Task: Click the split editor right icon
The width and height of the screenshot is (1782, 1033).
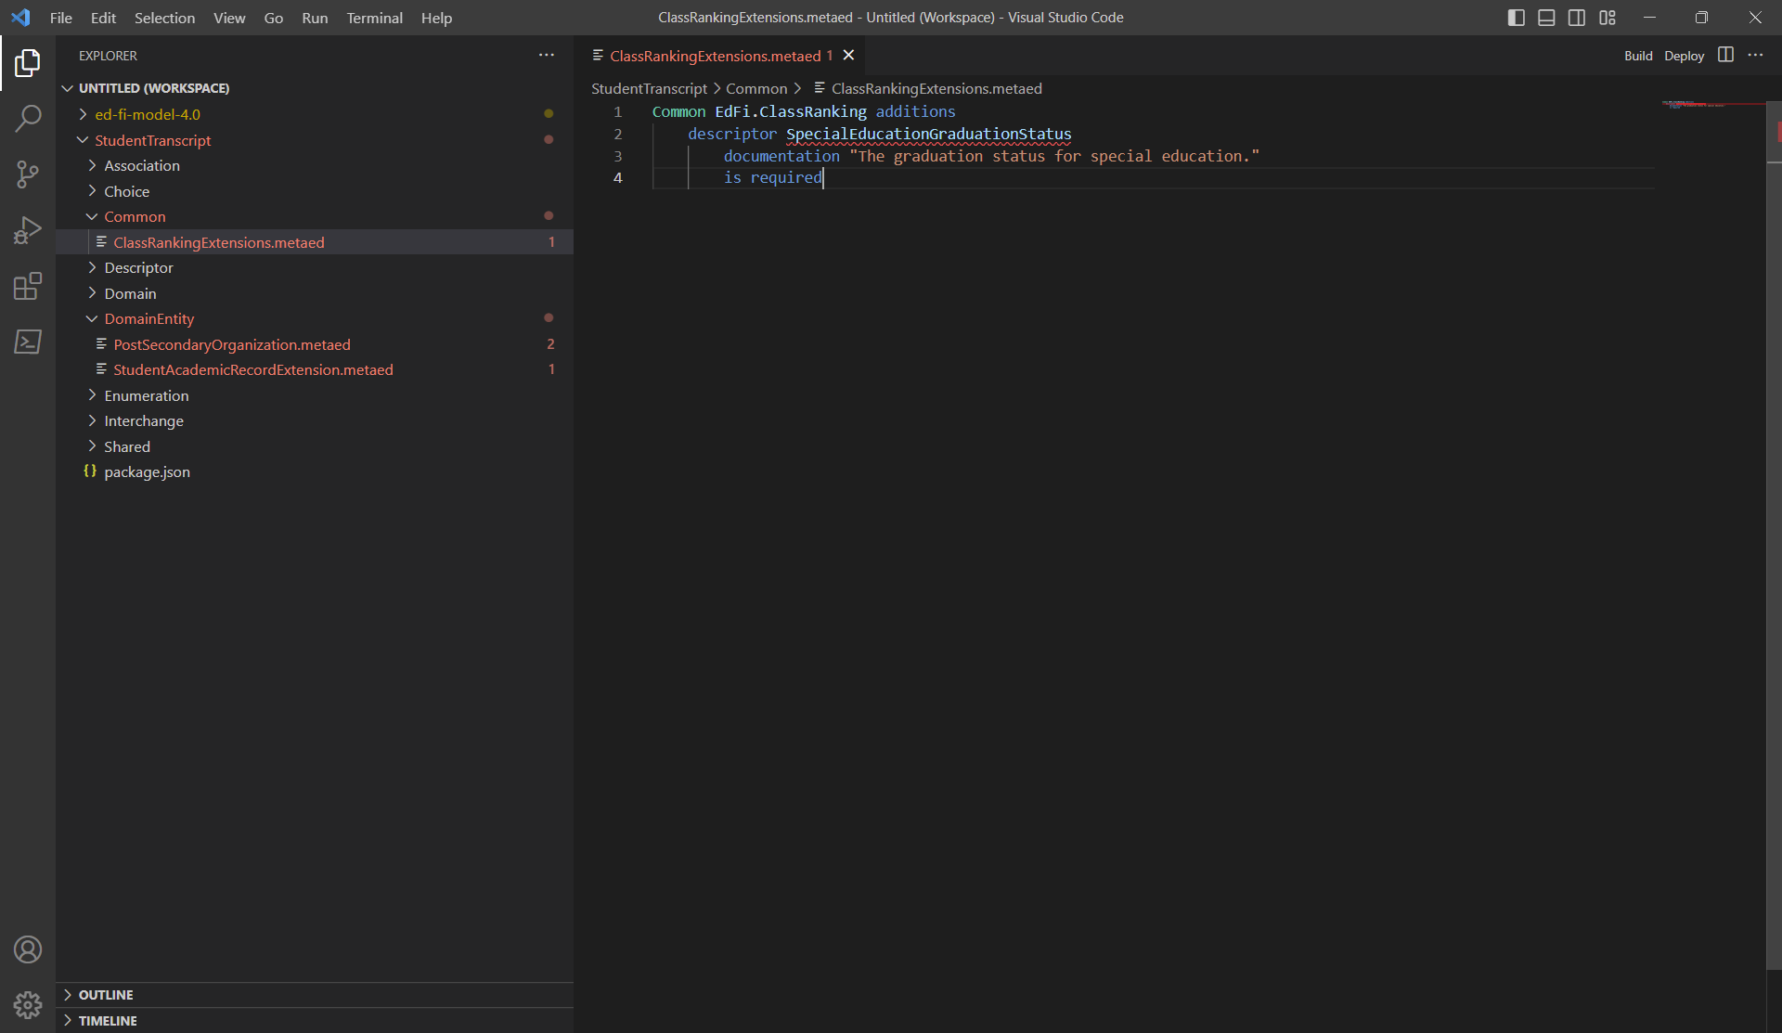Action: point(1725,55)
